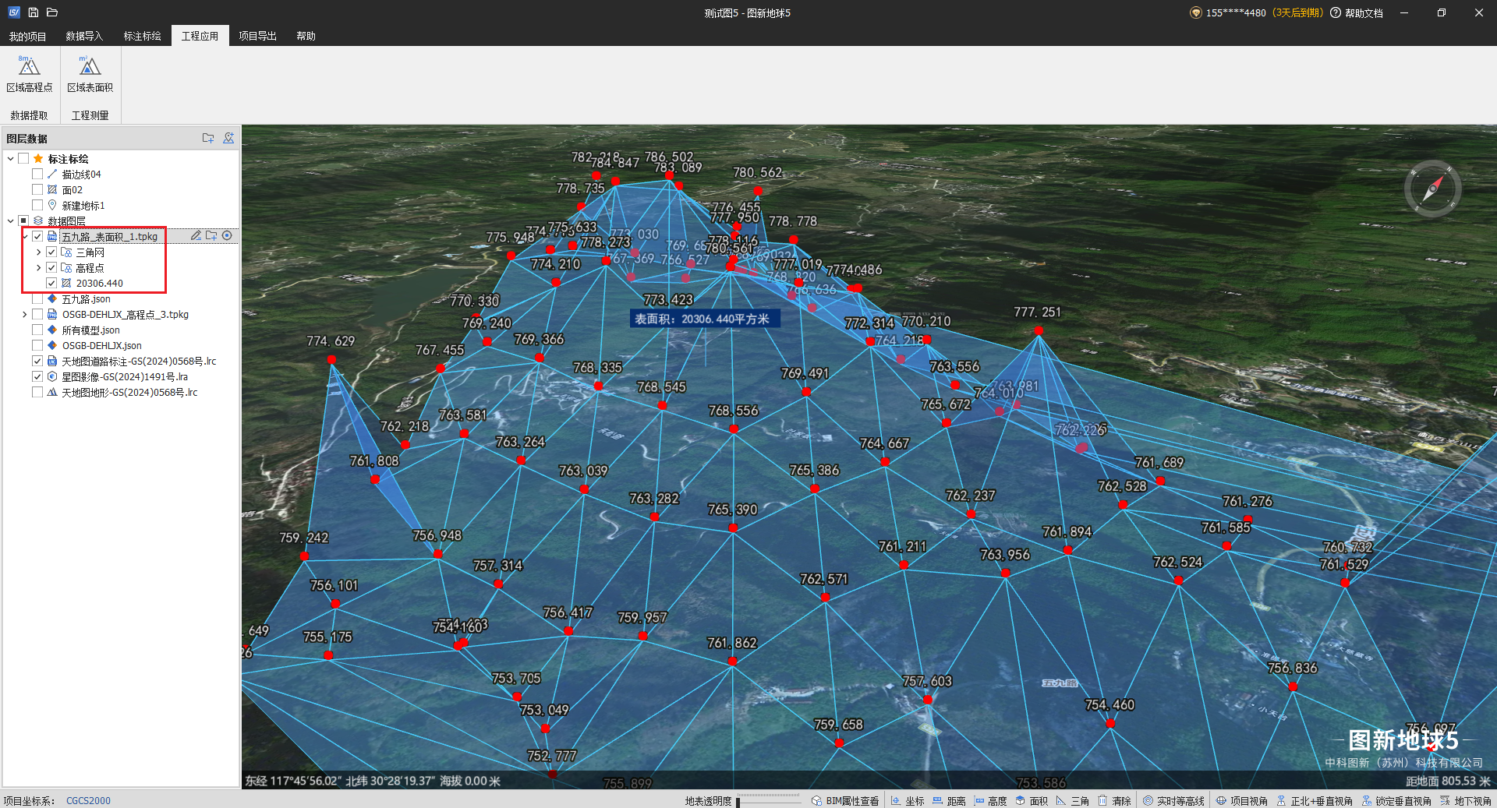Click the new folder icon in 图层数据 header
This screenshot has width=1497, height=808.
(x=208, y=138)
